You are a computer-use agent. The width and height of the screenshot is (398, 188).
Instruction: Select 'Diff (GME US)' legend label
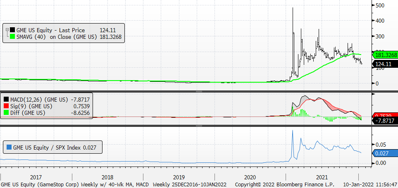28,113
